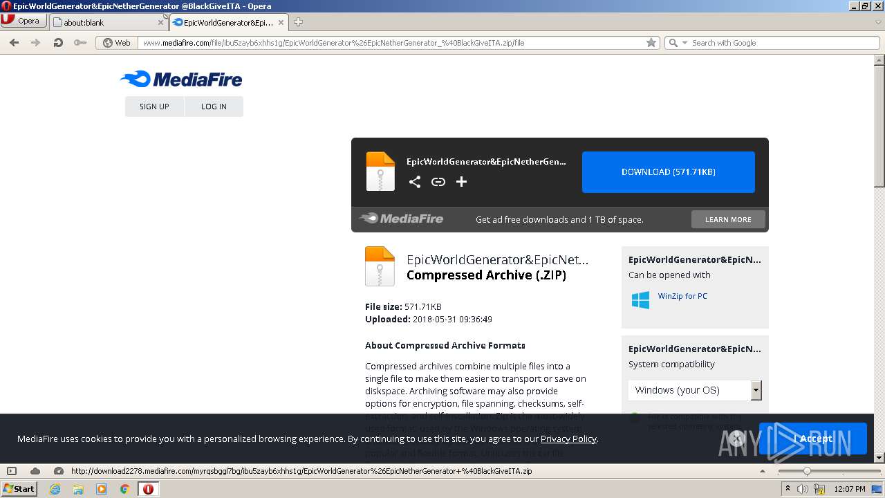
Task: Open the tab list dropdown arrow
Action: point(877,22)
